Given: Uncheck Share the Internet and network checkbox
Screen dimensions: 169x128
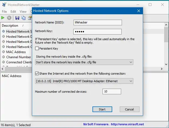Looking at the screenshot, I should [37, 74].
